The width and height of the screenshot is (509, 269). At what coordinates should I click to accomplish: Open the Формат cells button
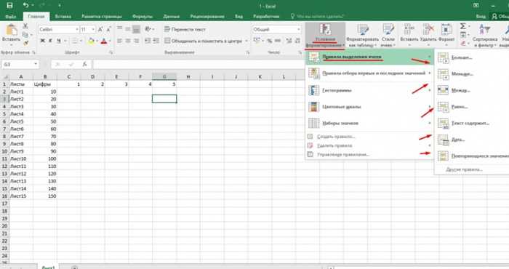click(446, 36)
